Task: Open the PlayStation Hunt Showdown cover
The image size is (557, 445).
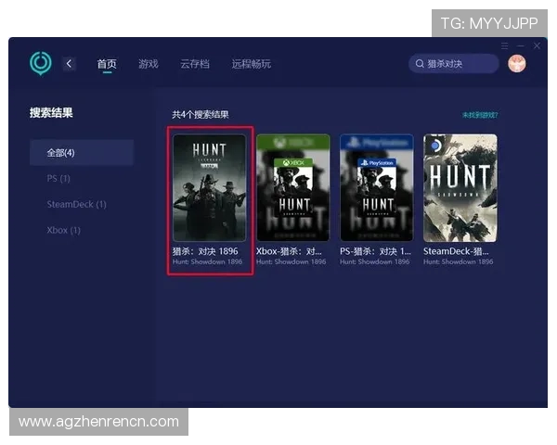Action: (377, 187)
